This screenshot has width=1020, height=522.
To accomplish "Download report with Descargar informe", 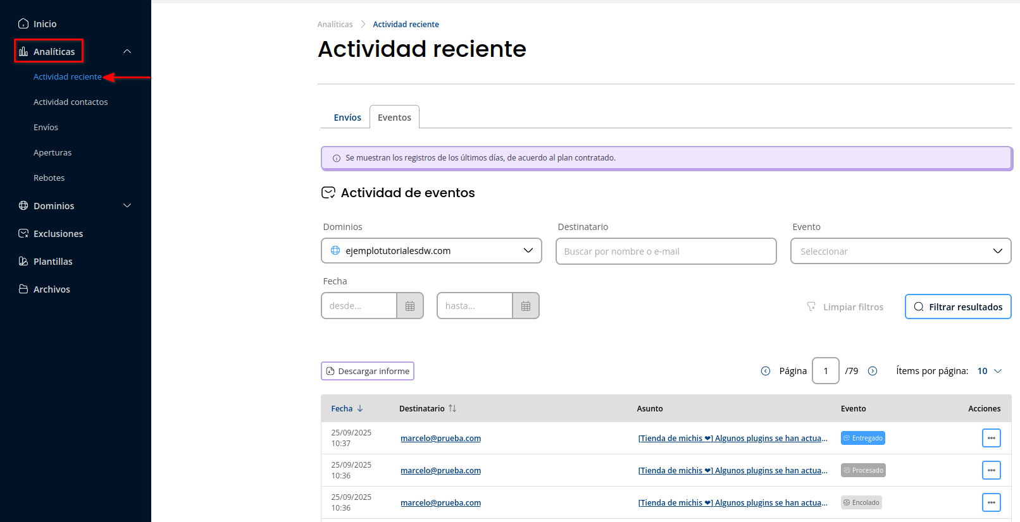I will [x=368, y=371].
